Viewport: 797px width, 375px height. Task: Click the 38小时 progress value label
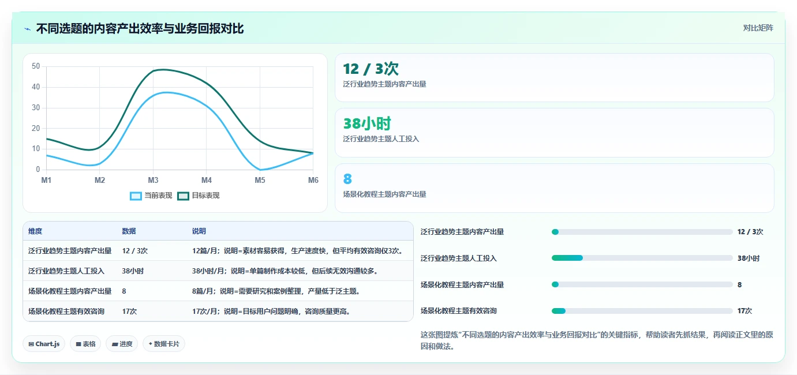[749, 258]
